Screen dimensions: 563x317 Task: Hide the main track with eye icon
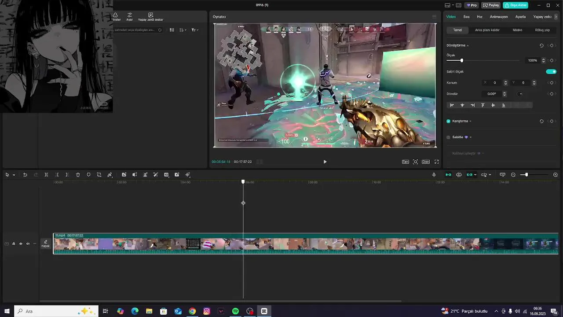pyautogui.click(x=21, y=243)
